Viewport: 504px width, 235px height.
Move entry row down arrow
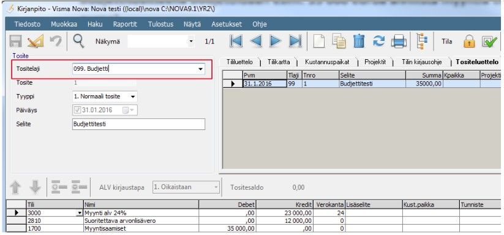tap(35, 187)
